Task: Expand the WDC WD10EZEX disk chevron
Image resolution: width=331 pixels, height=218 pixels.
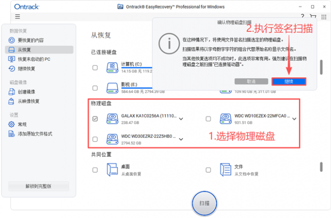Action: (x=294, y=119)
